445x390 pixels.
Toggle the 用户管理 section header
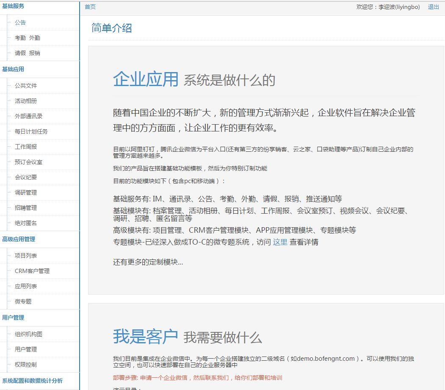pyautogui.click(x=13, y=318)
